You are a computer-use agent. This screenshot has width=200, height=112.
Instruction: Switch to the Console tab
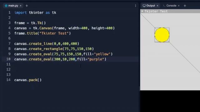(x=171, y=6)
